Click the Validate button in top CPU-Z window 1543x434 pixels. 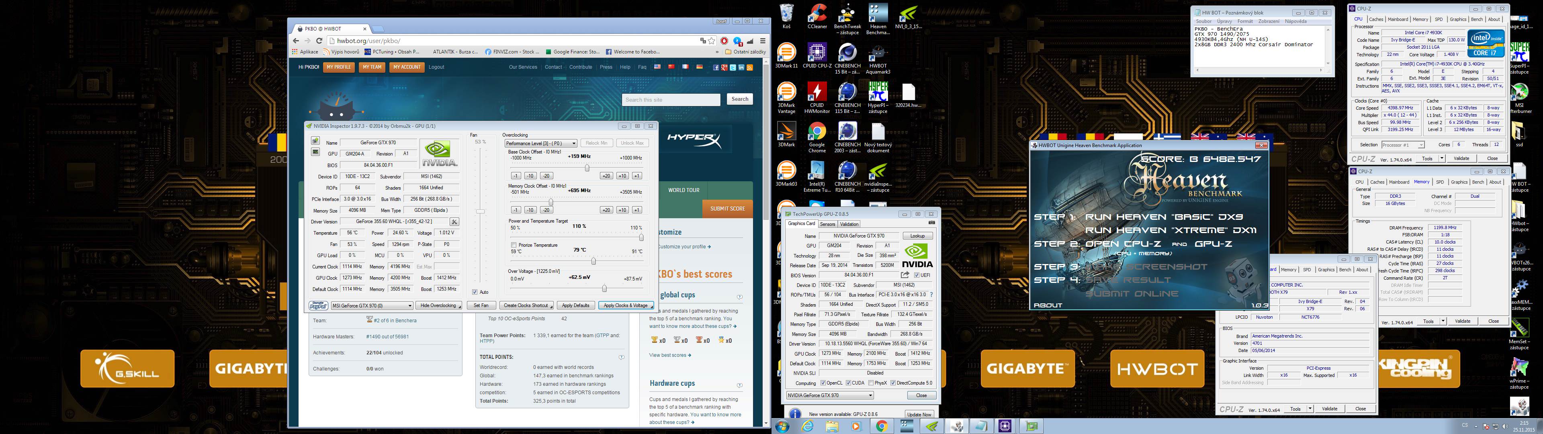(1461, 158)
